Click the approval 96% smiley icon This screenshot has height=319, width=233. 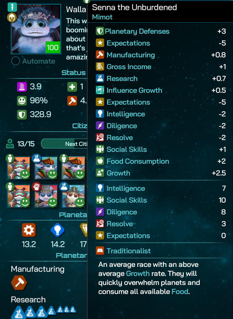tap(22, 100)
